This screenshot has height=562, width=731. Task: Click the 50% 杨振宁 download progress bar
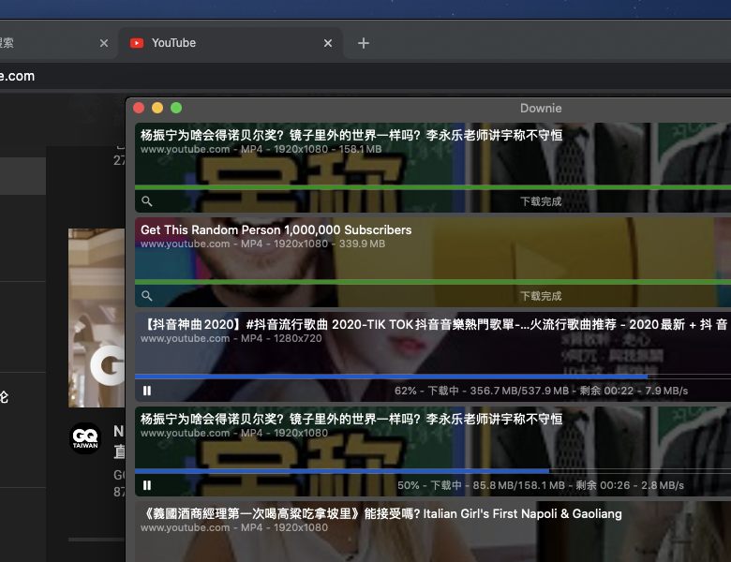[x=433, y=471]
